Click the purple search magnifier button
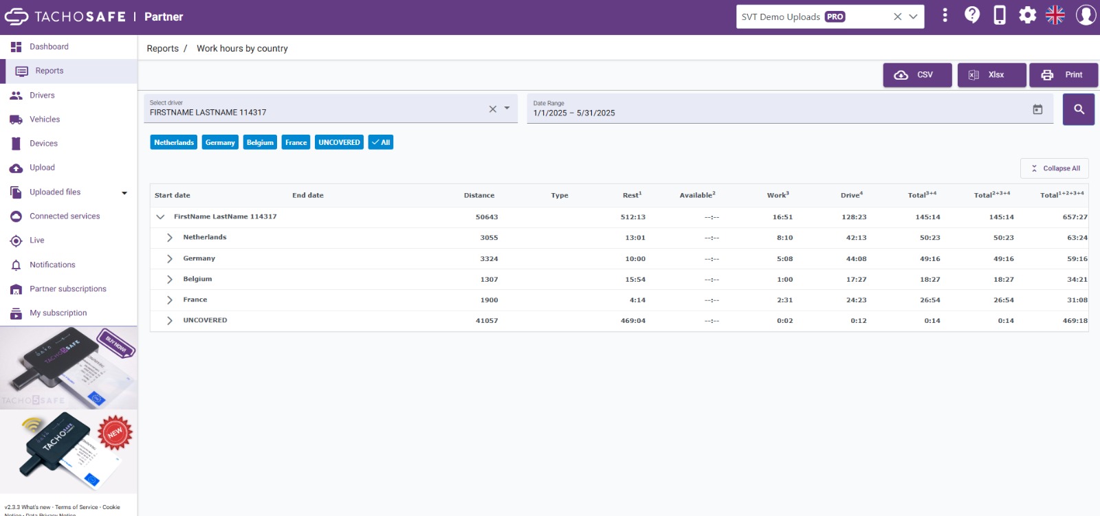 coord(1079,109)
